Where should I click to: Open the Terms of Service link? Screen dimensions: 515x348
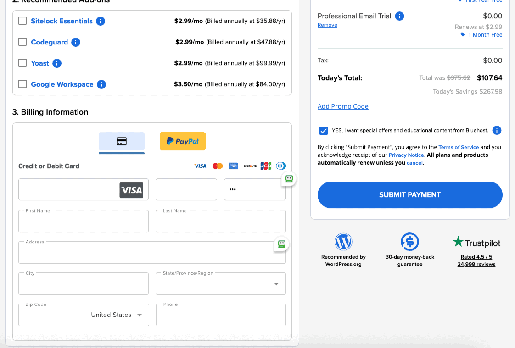click(x=459, y=147)
